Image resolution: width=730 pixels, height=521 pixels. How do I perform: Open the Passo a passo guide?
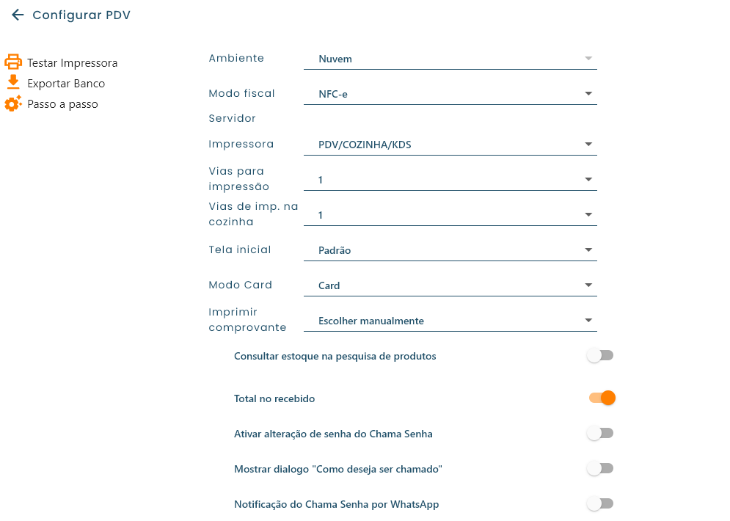coord(62,104)
